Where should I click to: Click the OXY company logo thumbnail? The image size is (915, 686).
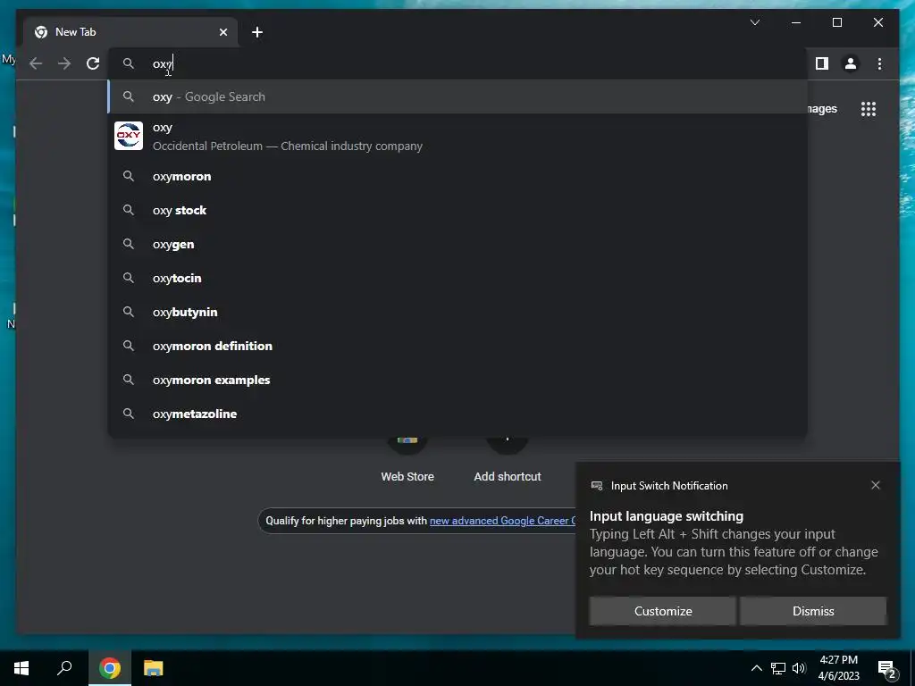coord(129,136)
